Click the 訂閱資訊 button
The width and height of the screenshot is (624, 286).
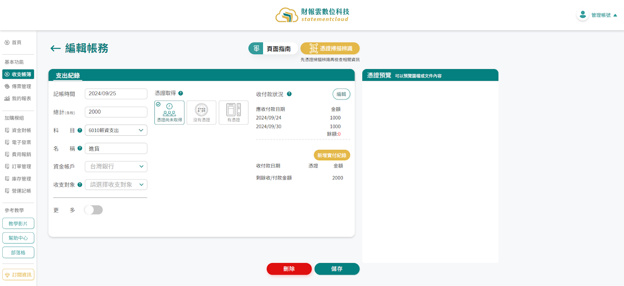[18, 275]
